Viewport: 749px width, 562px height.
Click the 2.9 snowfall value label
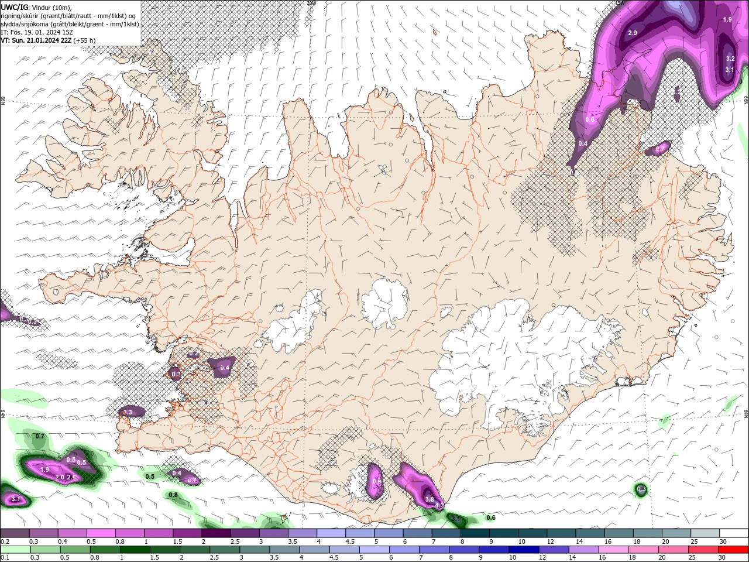[633, 33]
